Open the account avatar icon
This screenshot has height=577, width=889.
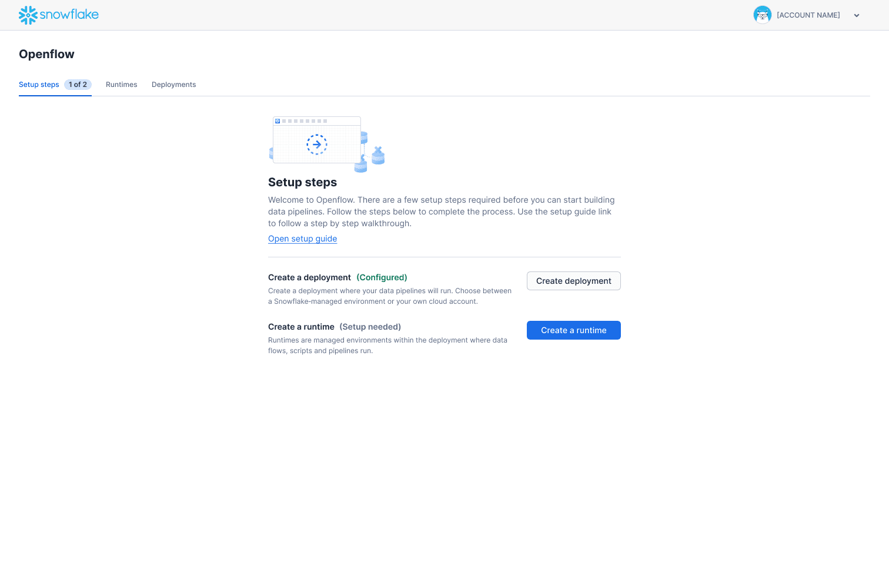[x=763, y=15]
